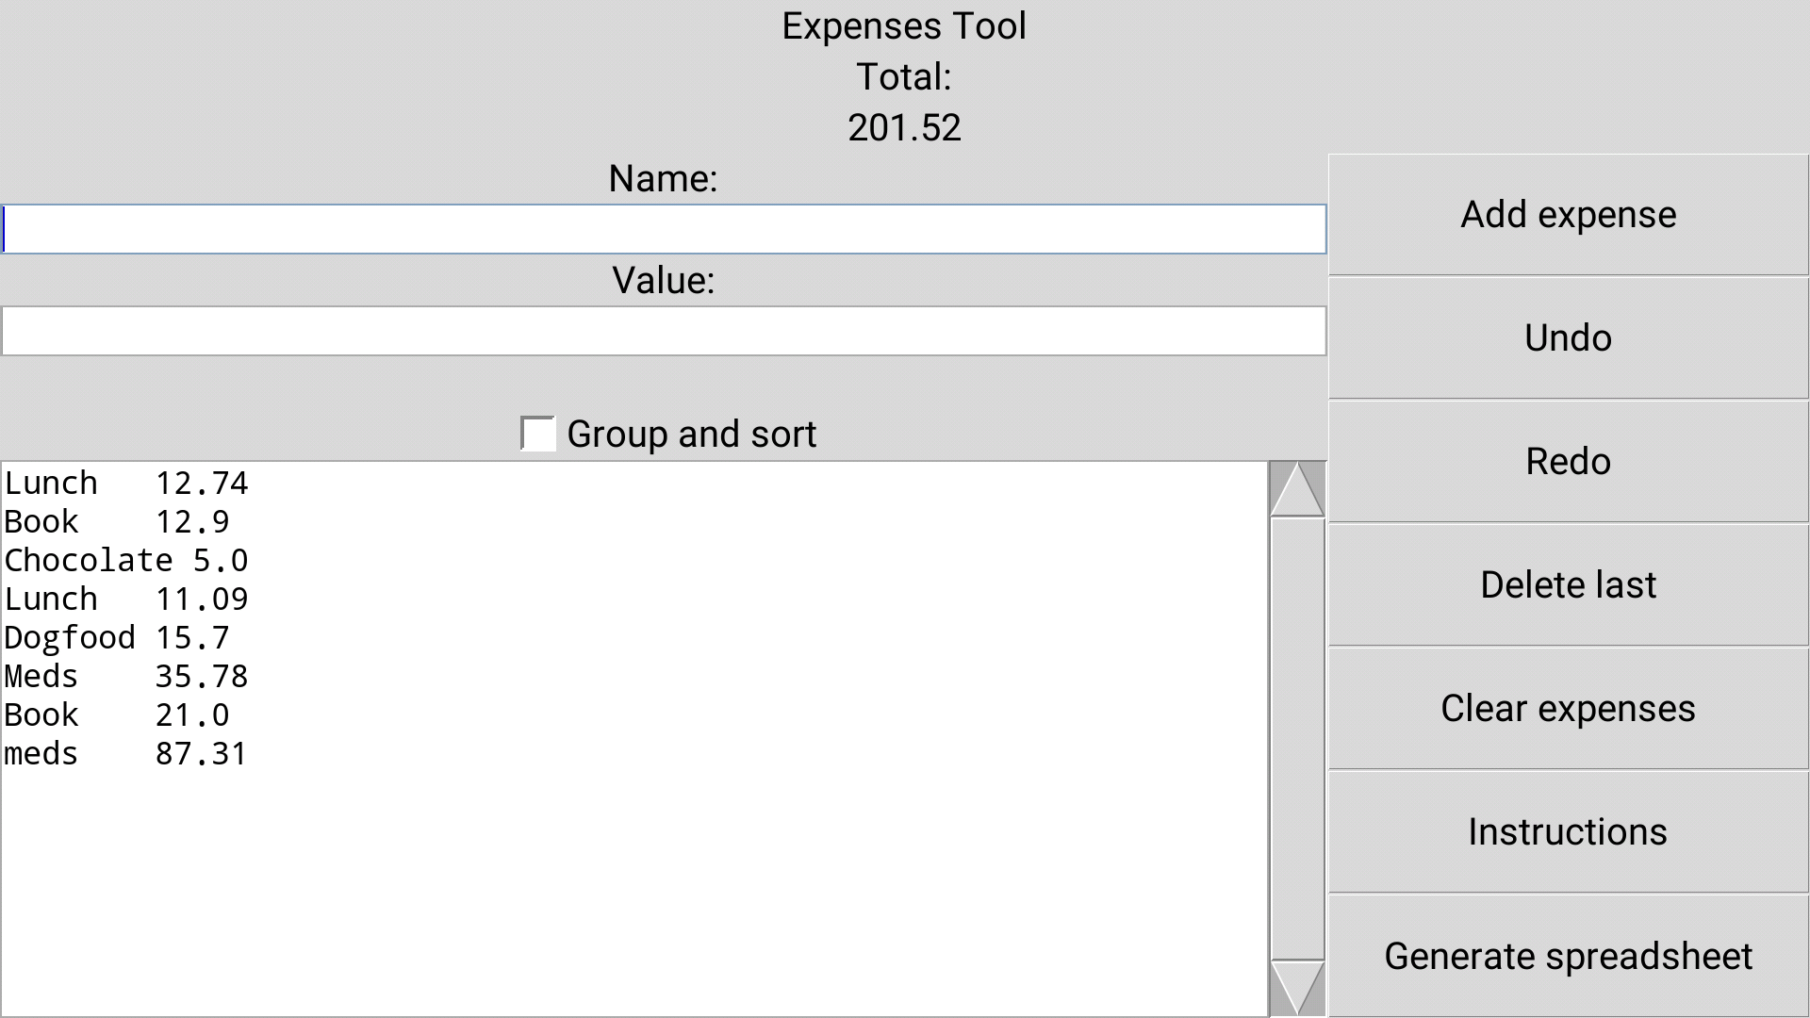Delete the last expense entry
Screen dimensions: 1810x1018
click(1568, 583)
